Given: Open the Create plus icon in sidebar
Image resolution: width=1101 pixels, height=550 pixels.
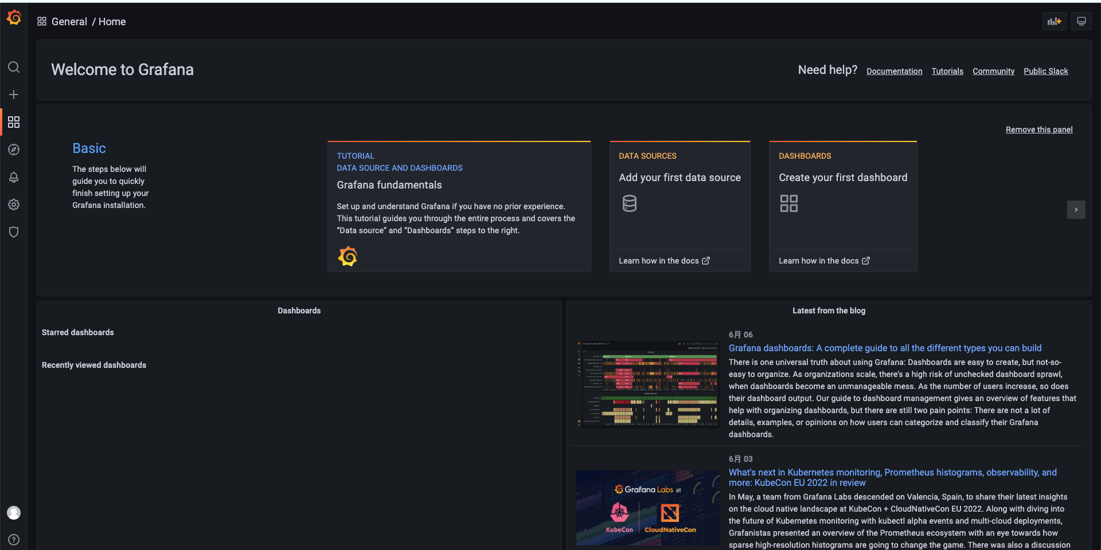Looking at the screenshot, I should tap(14, 95).
